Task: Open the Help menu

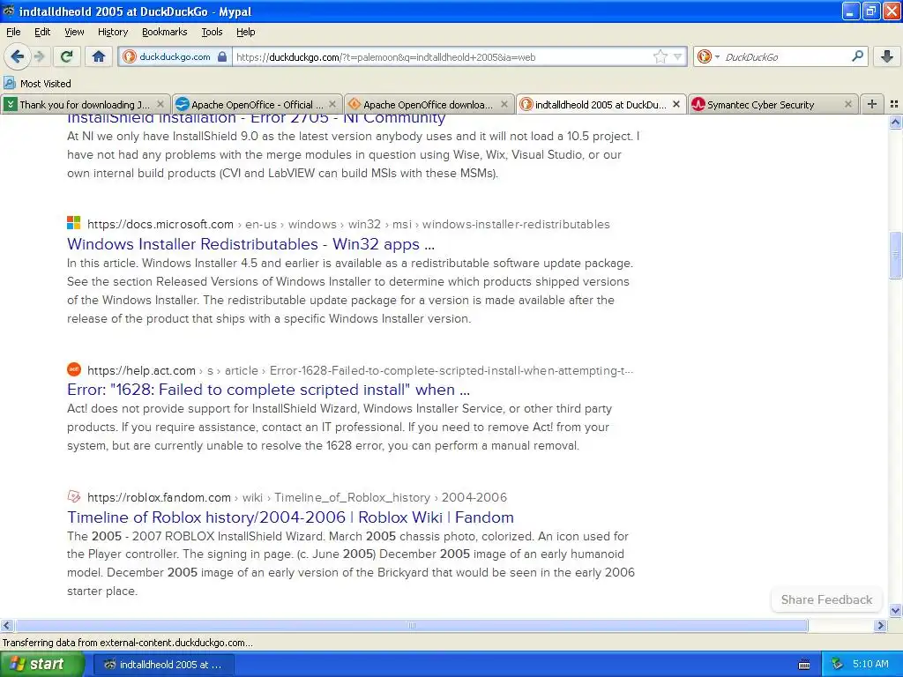Action: (x=246, y=32)
